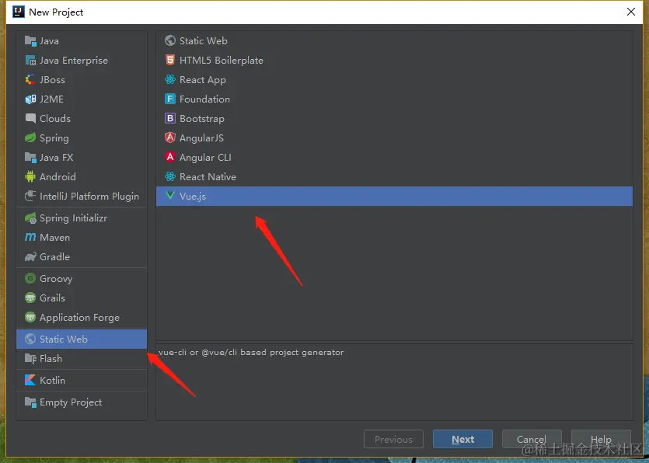Choose the React App template label
The width and height of the screenshot is (649, 463).
pos(203,80)
